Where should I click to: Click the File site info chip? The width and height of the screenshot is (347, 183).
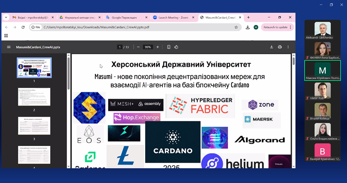pos(36,27)
